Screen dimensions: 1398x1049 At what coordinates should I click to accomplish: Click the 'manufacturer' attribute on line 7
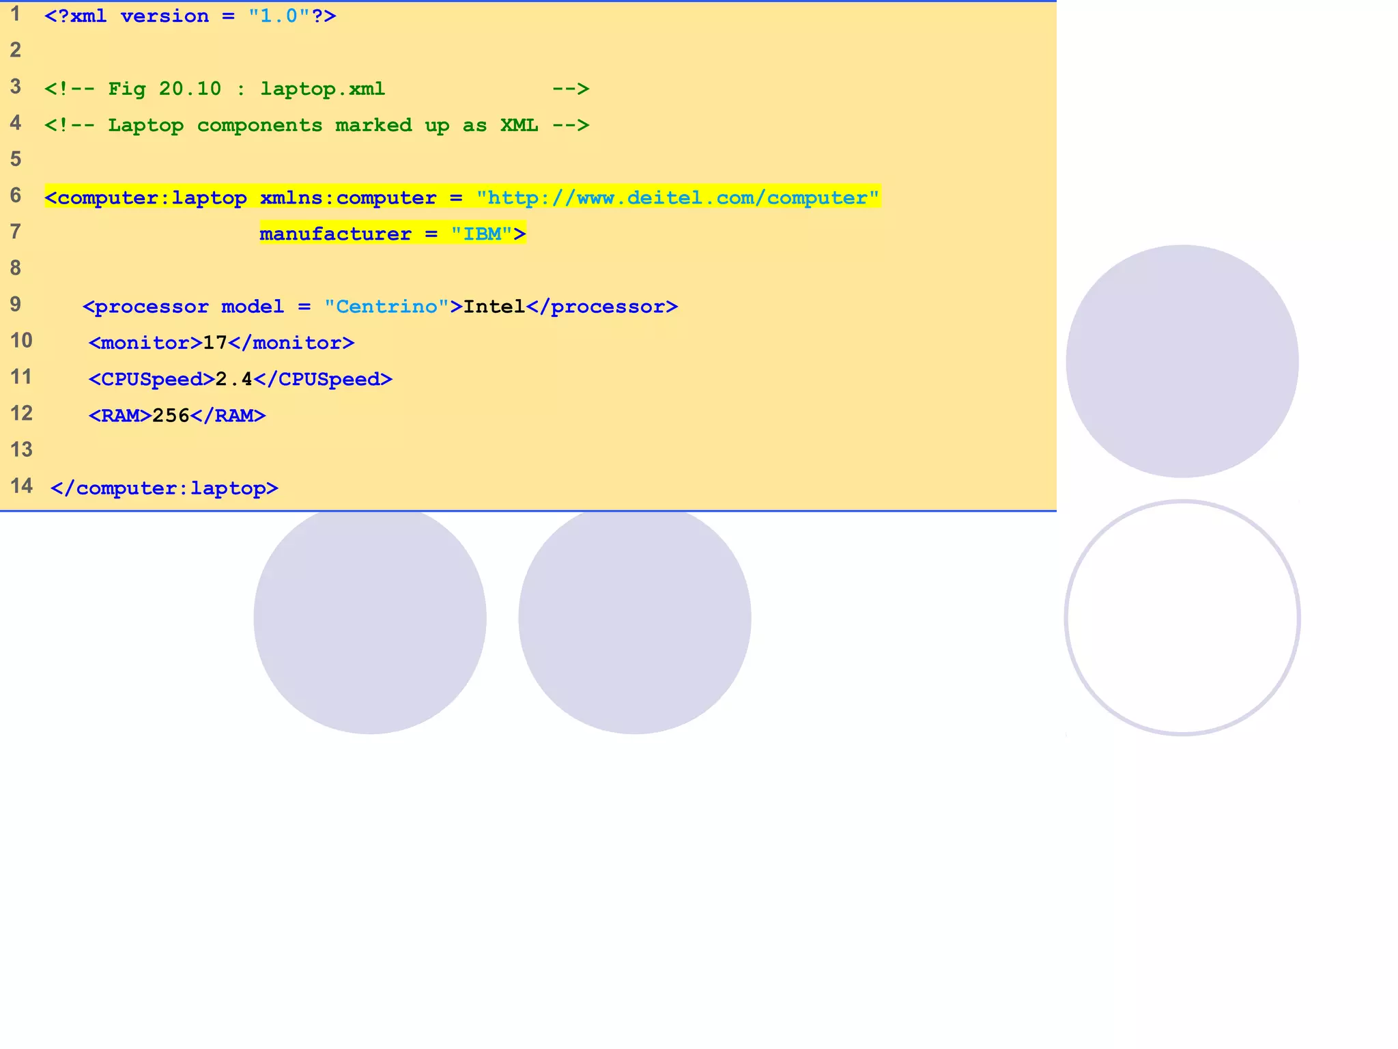pyautogui.click(x=335, y=234)
